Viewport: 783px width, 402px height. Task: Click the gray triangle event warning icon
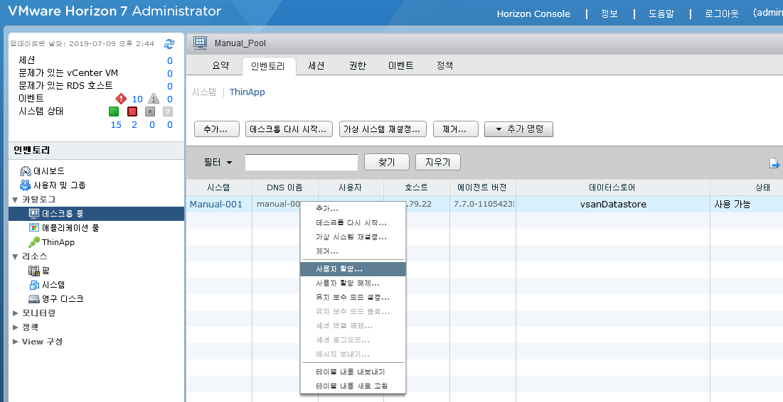(x=154, y=98)
